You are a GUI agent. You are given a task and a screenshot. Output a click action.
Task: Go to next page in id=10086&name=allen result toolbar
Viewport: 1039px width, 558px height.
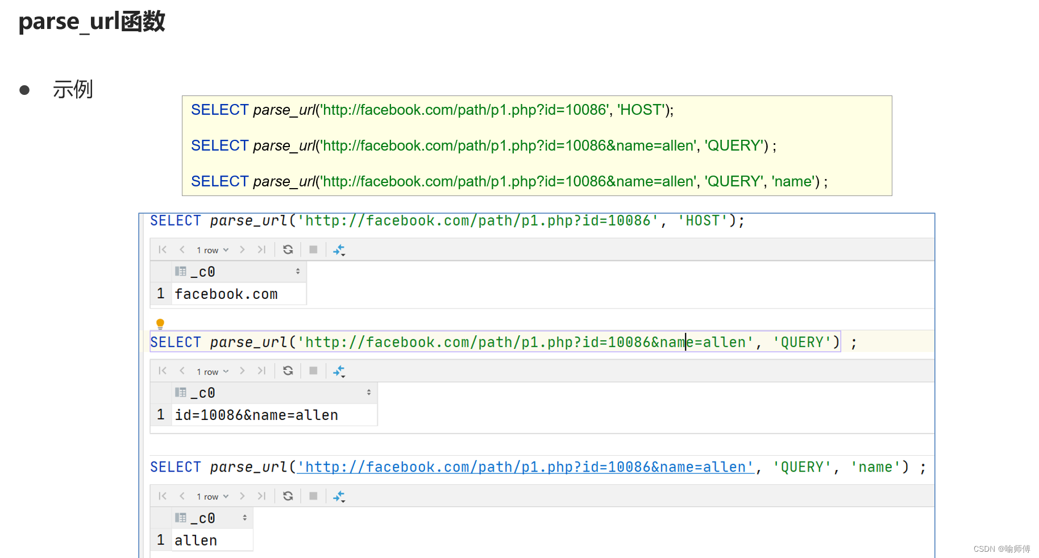coord(242,371)
